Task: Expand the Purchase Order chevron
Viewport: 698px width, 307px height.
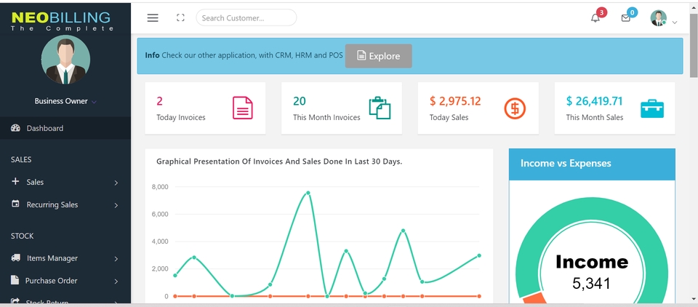Action: click(x=116, y=282)
